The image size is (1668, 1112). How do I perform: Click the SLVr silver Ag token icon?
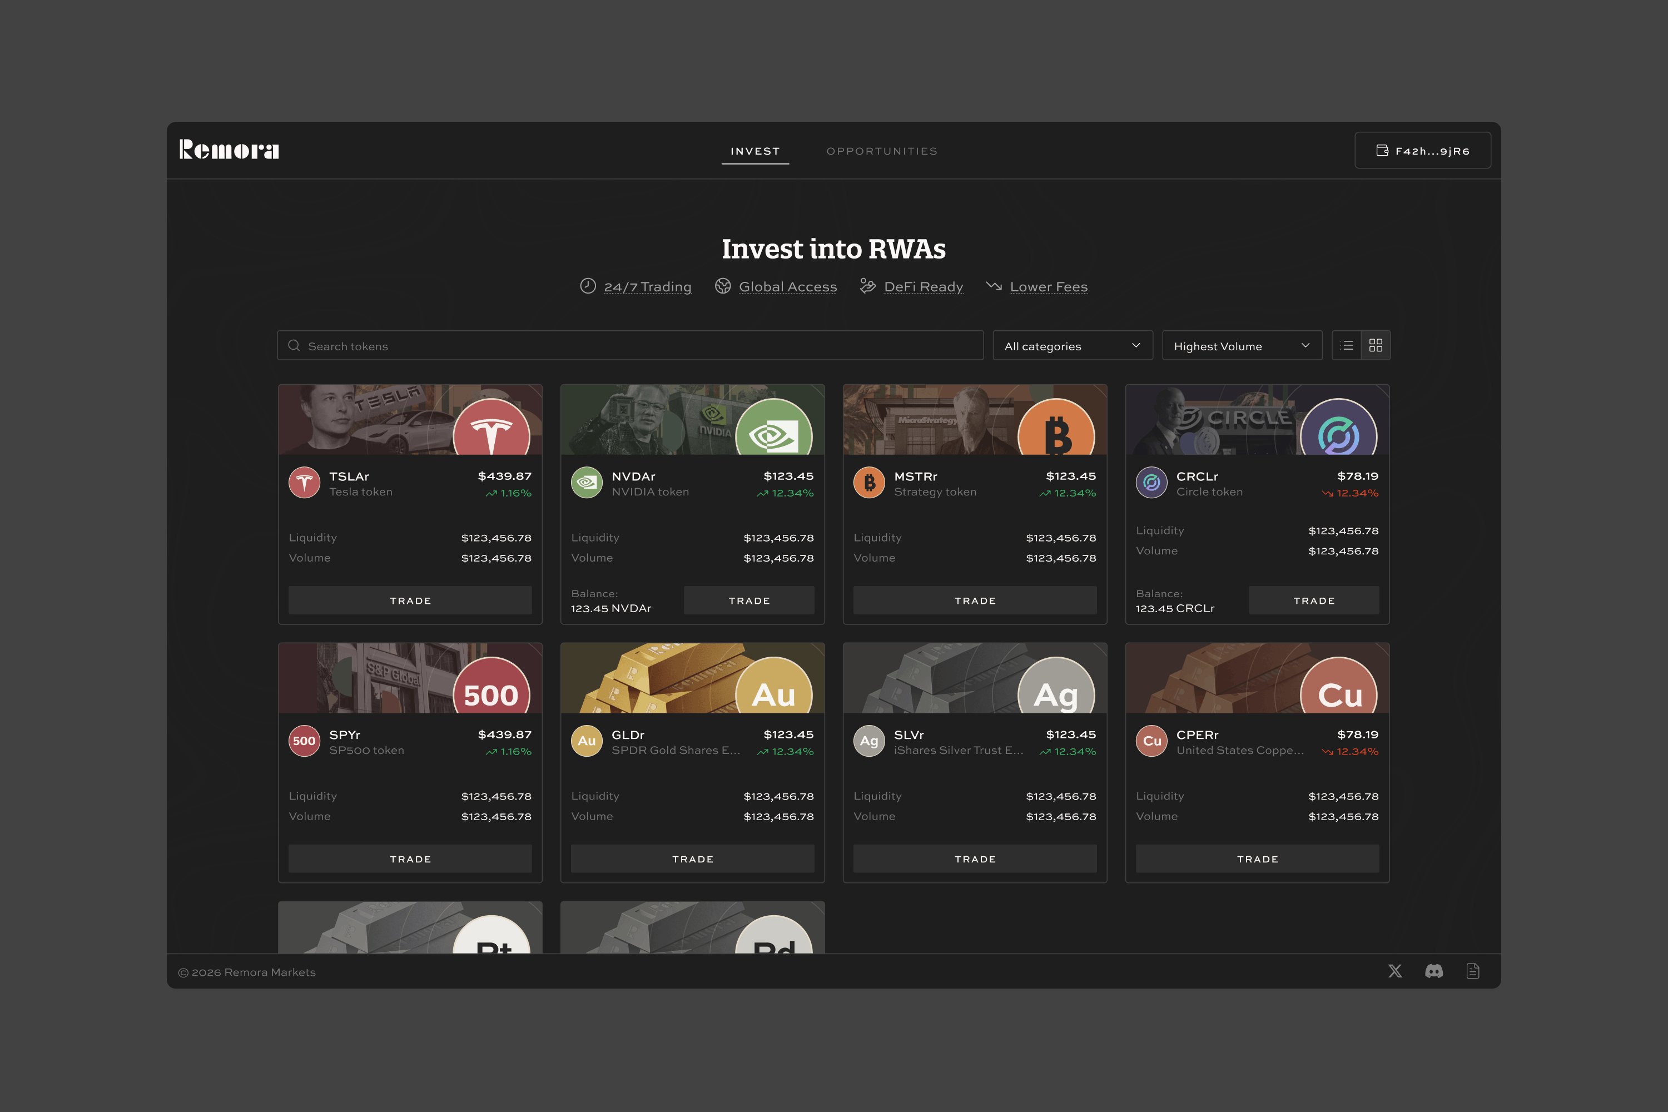[x=868, y=741]
